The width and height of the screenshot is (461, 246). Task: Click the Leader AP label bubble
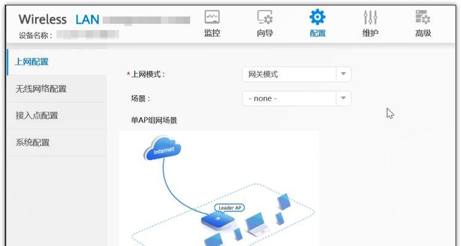230,208
